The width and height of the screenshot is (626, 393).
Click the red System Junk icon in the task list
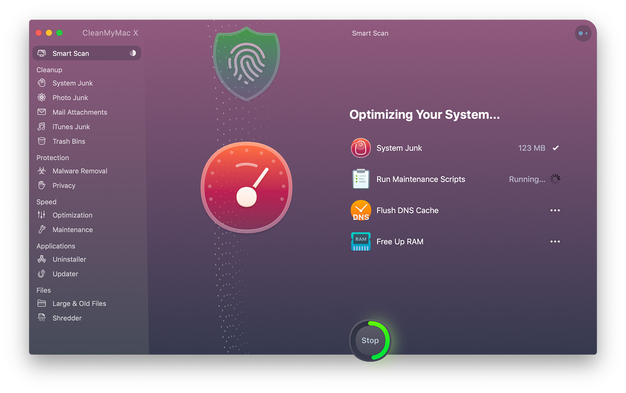point(361,148)
